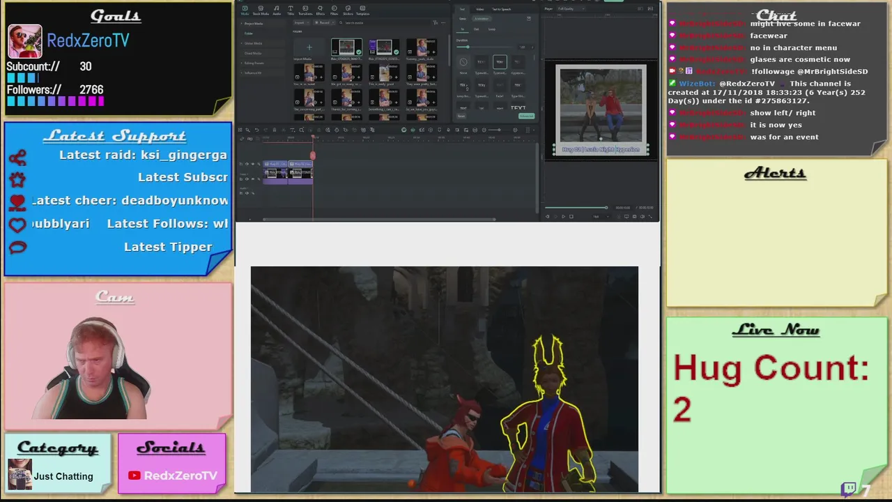This screenshot has height=502, width=892.
Task: Click the player progress bar
Action: [576, 208]
